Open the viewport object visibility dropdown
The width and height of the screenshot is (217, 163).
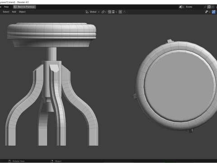[x=208, y=12]
